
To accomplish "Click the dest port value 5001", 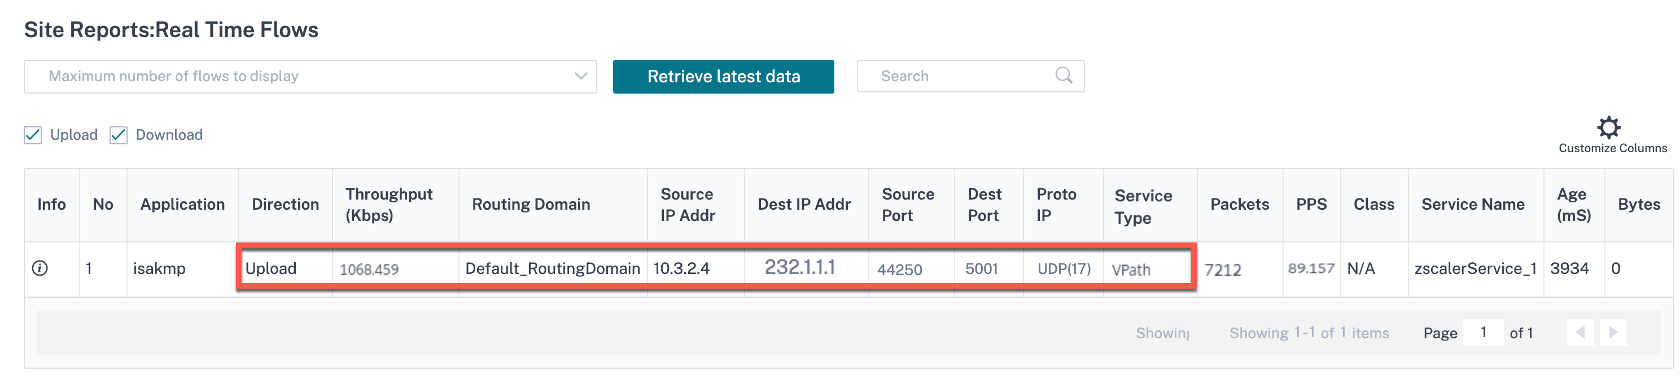I will [982, 268].
